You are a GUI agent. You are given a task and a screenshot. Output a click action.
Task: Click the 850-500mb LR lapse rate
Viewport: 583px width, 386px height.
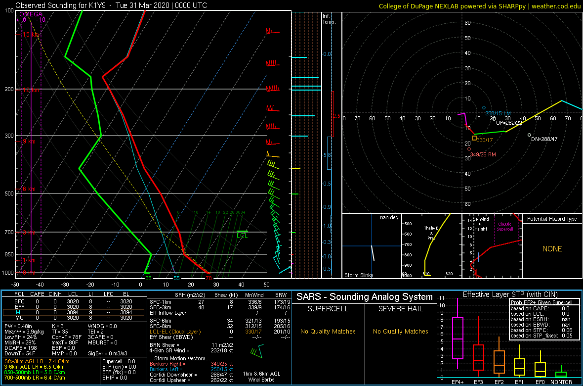pos(35,372)
